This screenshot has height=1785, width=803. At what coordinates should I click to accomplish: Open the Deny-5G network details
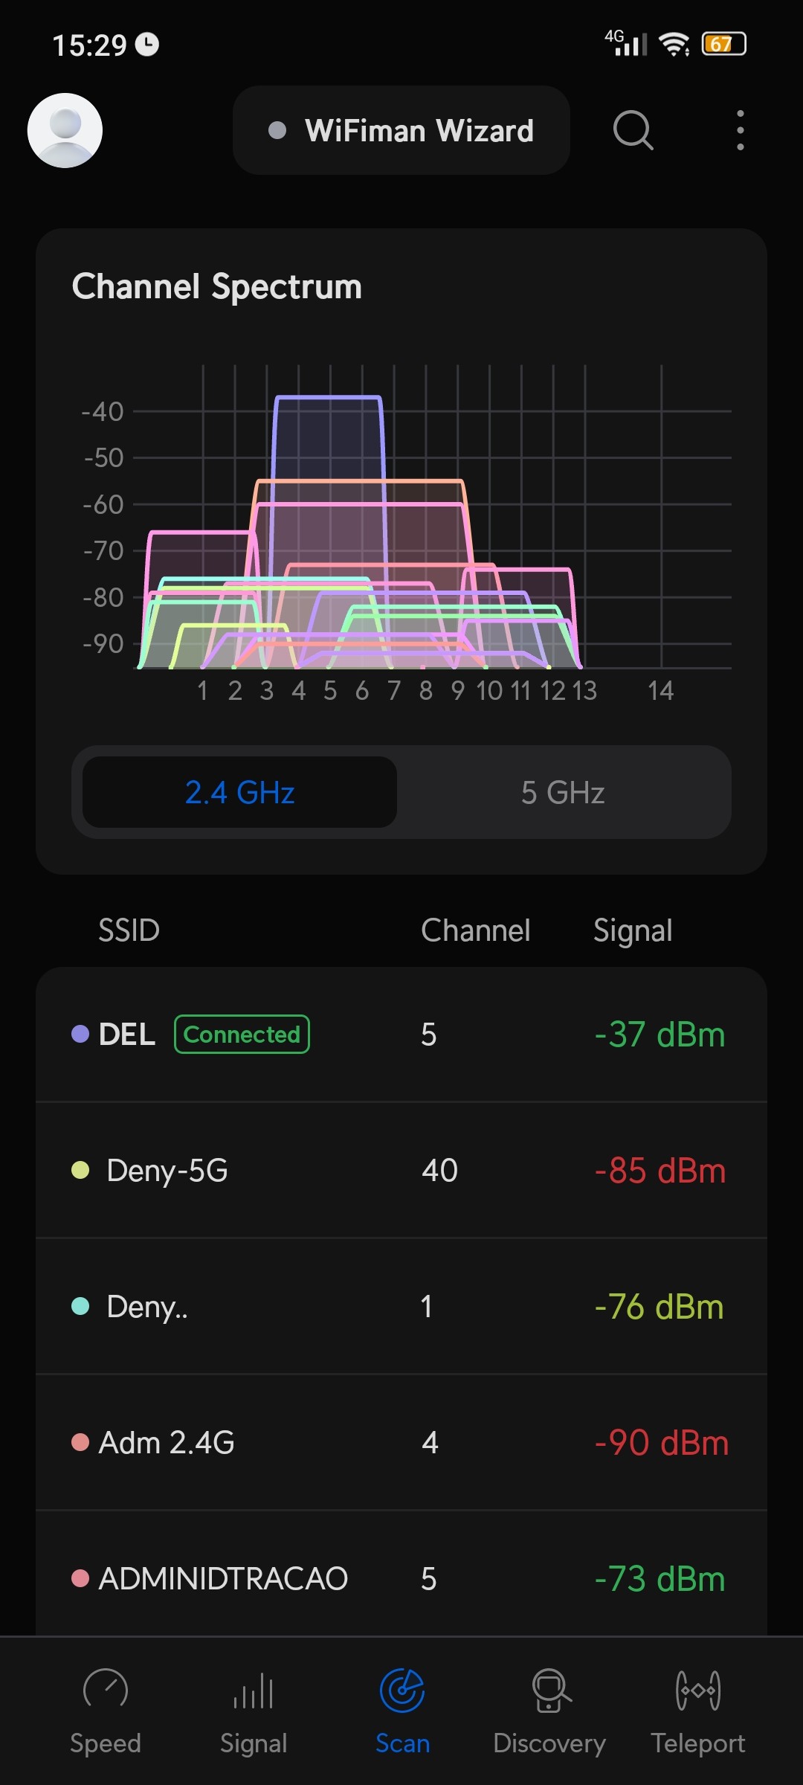pos(401,1171)
